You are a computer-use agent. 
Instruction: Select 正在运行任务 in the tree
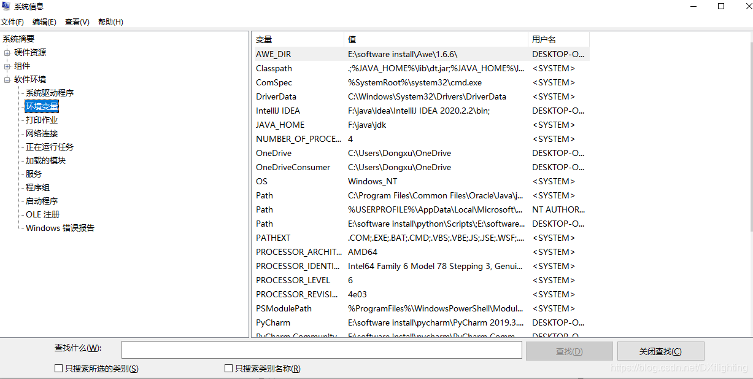50,147
